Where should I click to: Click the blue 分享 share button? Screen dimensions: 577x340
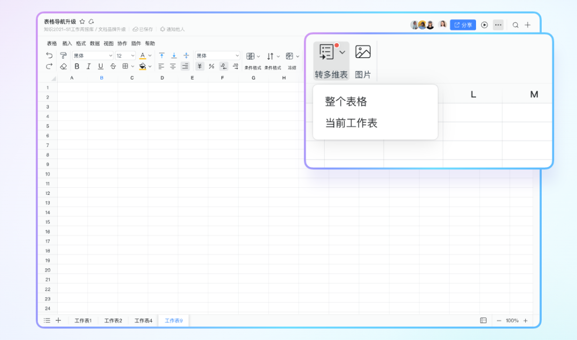click(x=463, y=25)
